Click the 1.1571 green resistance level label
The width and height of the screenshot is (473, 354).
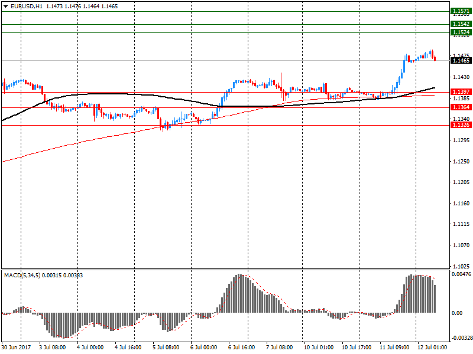(461, 11)
